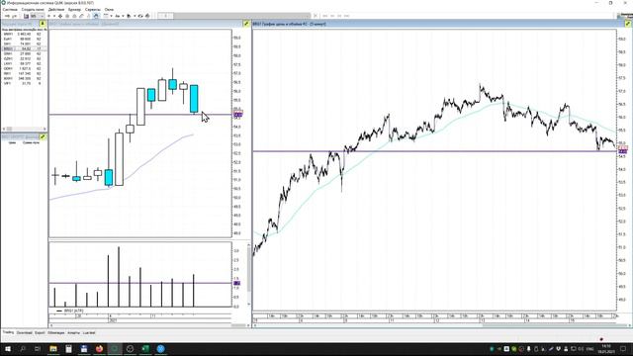The height and width of the screenshot is (356, 633).
Task: Open the Сервисы menu
Action: [93, 9]
